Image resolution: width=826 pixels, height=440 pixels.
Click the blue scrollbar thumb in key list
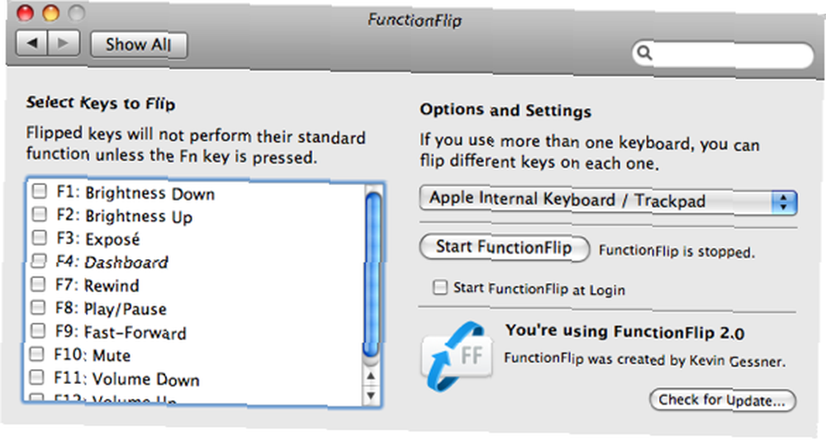373,274
